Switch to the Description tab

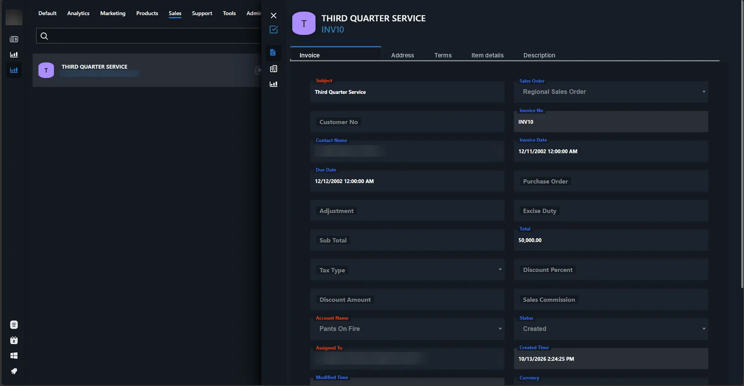tap(539, 55)
